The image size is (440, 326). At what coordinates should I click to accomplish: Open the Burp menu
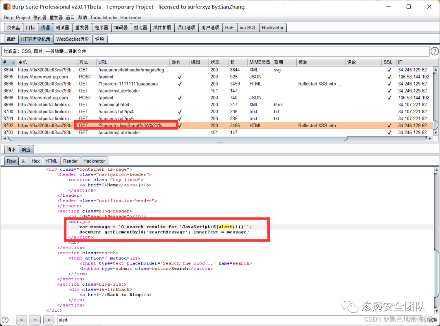tap(9, 18)
